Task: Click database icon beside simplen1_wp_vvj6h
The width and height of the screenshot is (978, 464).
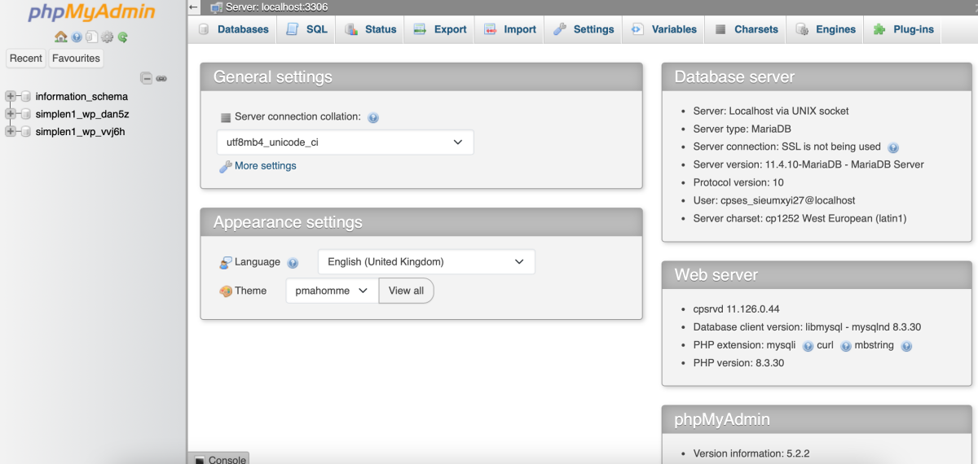Action: (x=25, y=132)
